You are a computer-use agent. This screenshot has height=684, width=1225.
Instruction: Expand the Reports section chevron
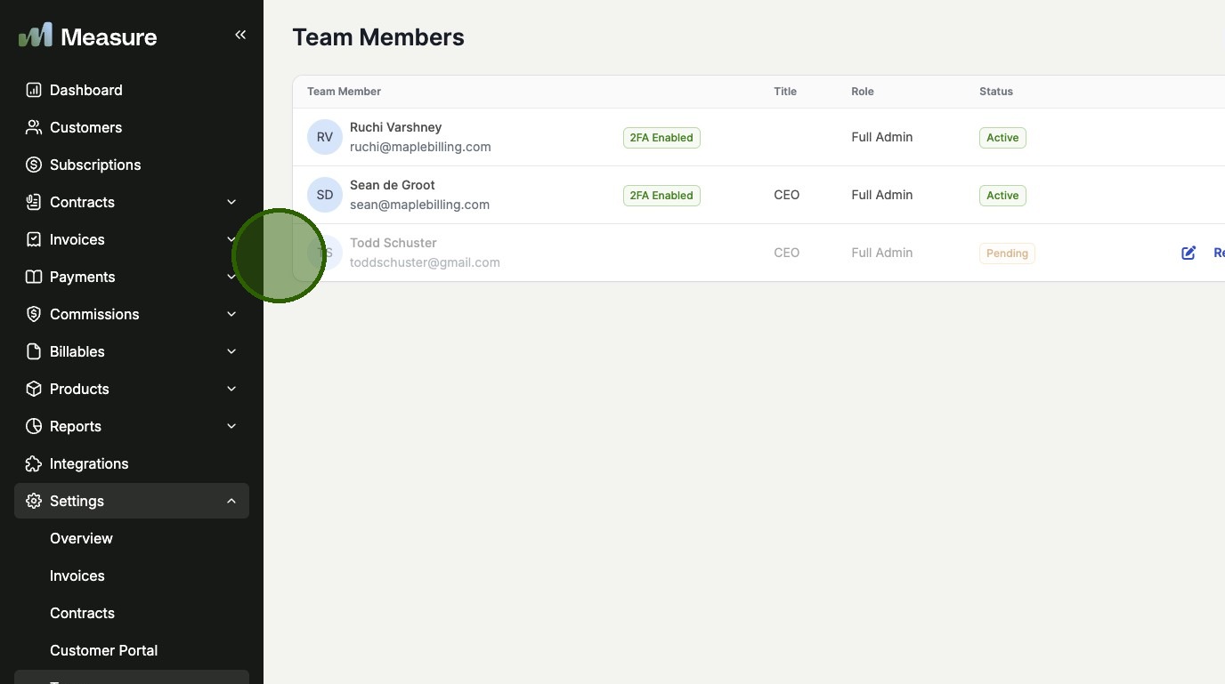[x=231, y=426]
